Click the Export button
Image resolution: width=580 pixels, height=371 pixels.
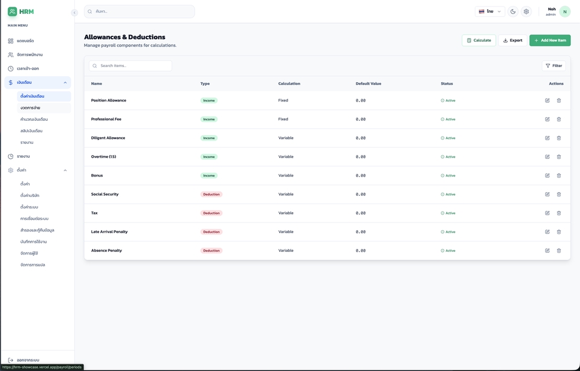pos(512,40)
